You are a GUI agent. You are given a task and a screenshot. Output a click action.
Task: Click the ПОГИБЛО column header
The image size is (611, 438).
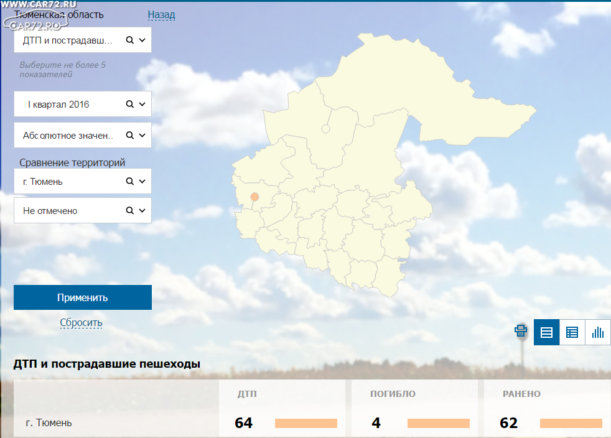(x=393, y=394)
